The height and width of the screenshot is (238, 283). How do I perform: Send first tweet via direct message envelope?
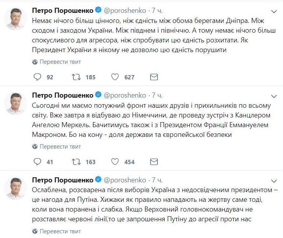point(154,77)
